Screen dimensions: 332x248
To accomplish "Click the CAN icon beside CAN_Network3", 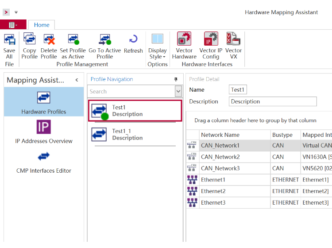I will 192,168.
